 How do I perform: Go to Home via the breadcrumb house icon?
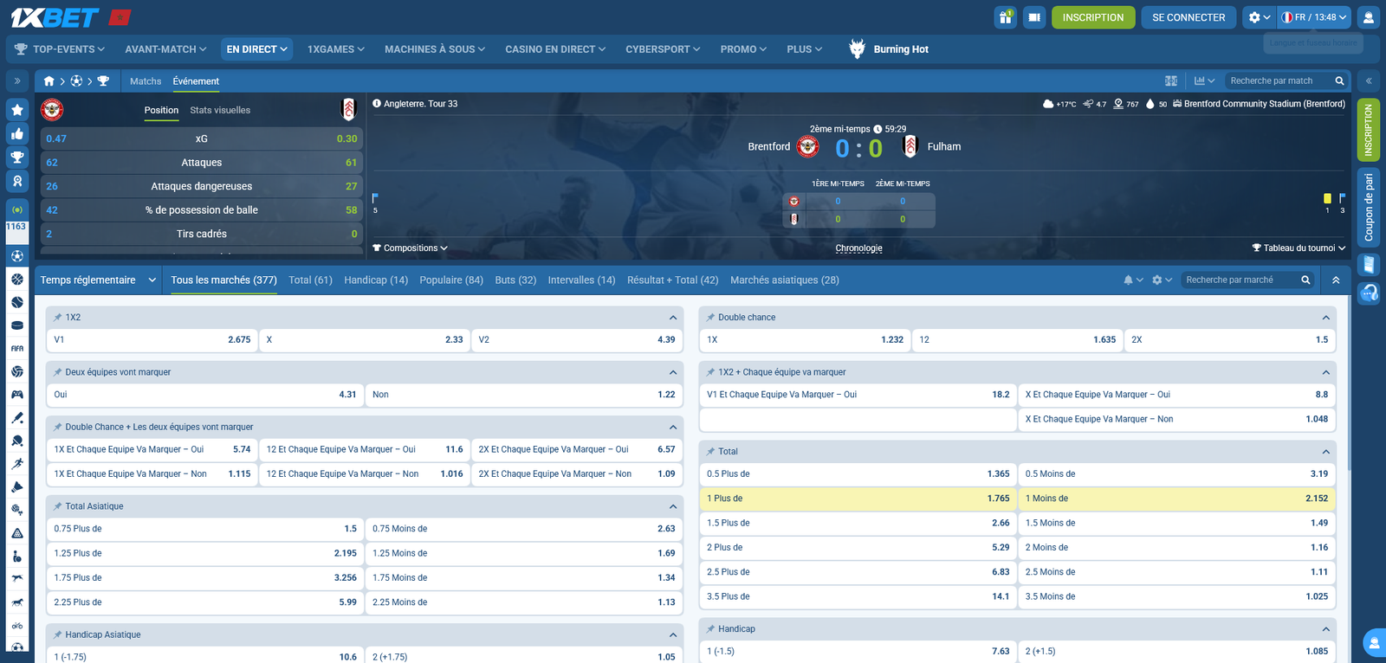pyautogui.click(x=49, y=80)
